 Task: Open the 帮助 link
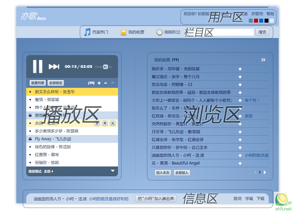pos(270,14)
